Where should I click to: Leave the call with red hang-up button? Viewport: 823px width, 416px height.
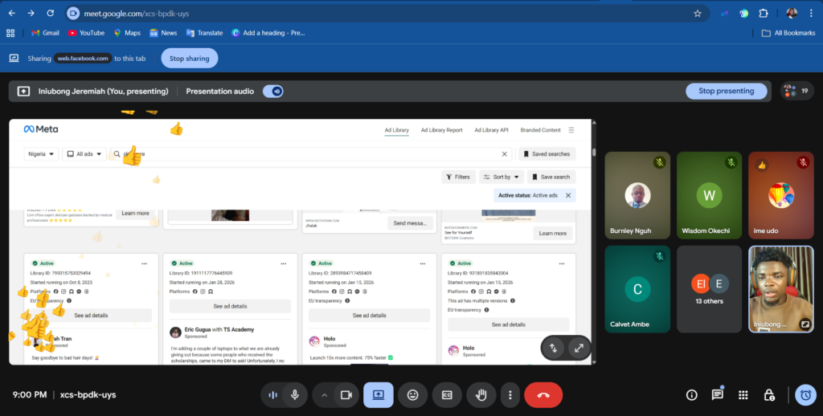(x=543, y=395)
